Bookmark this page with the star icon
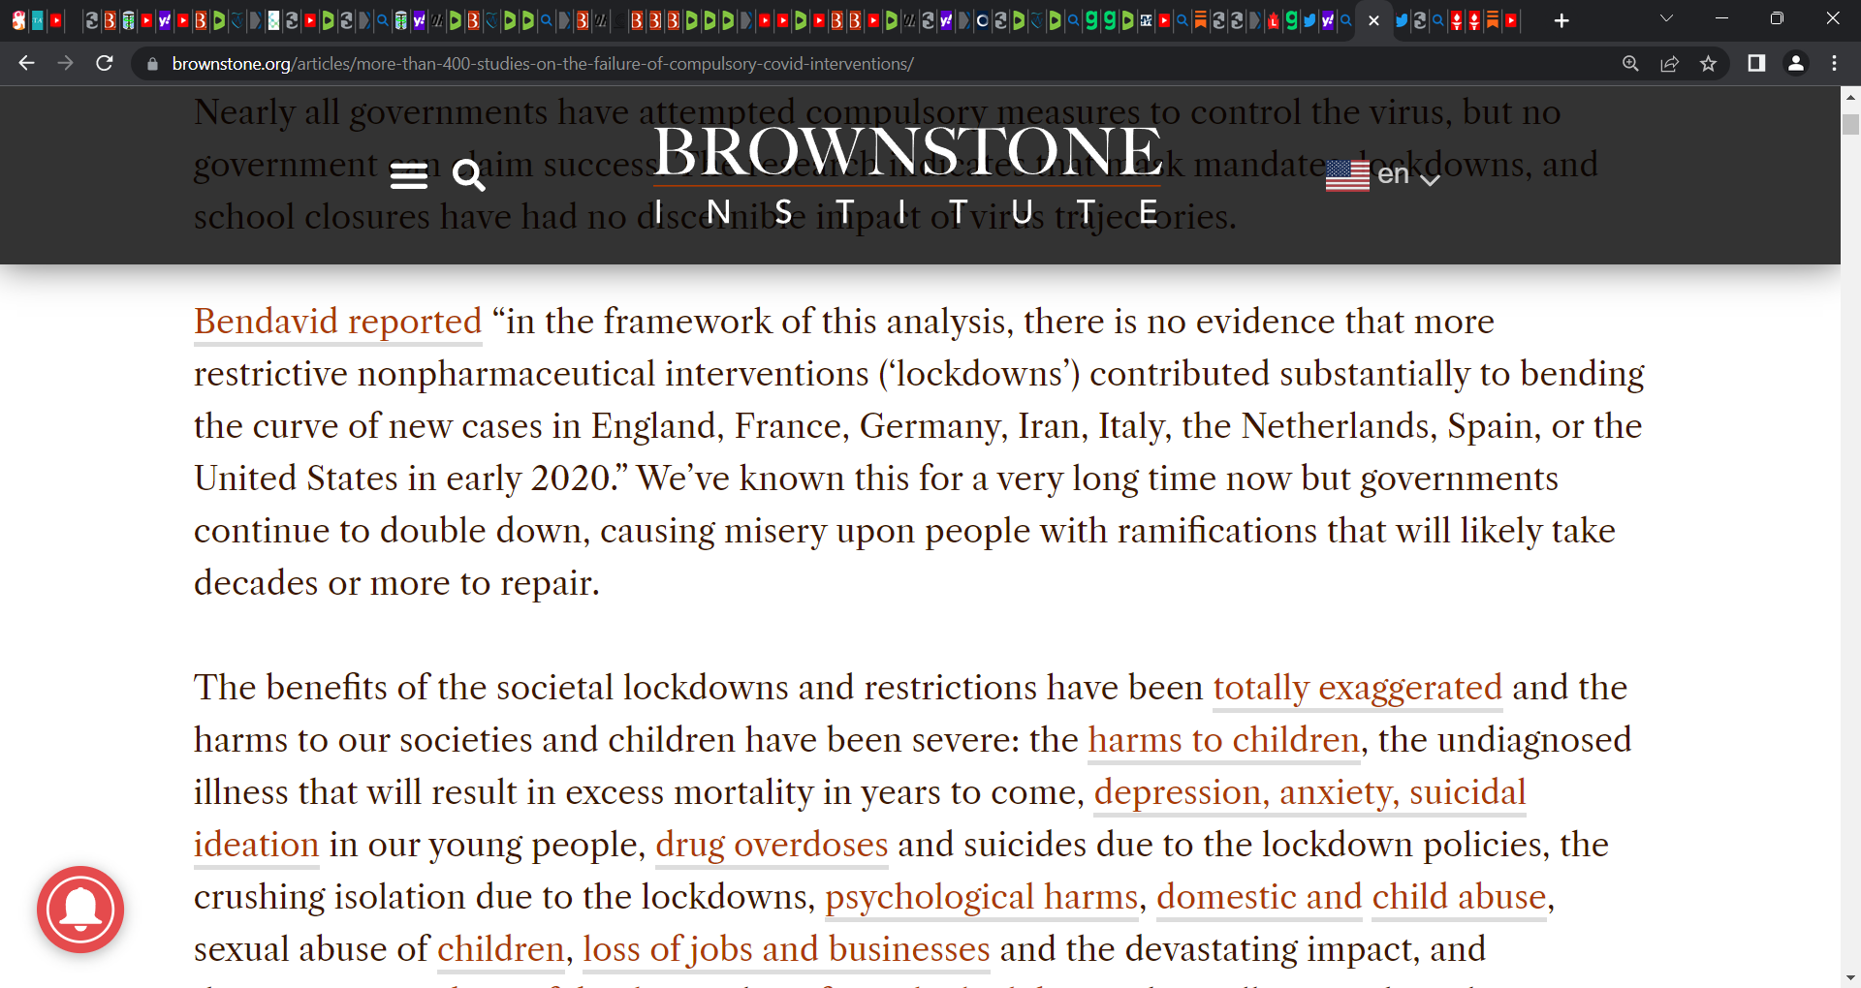Screen dimensions: 1861x988 pos(1708,64)
